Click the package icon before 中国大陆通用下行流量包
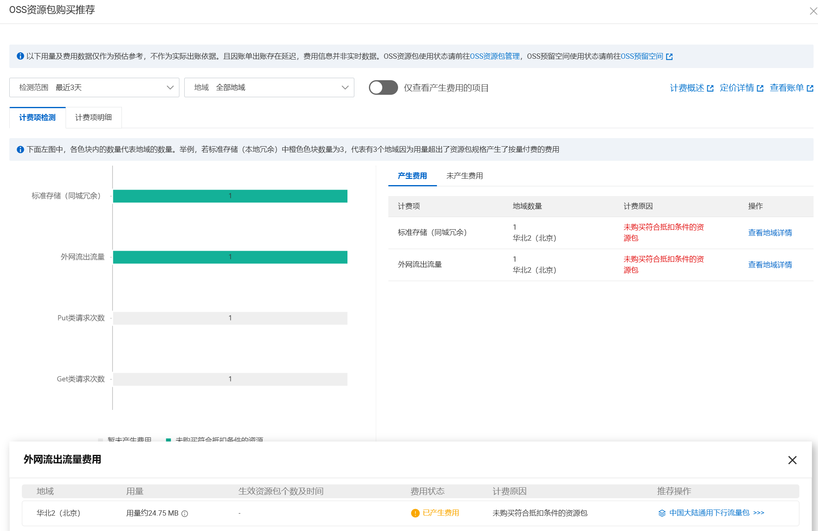The height and width of the screenshot is (531, 818). pos(662,512)
